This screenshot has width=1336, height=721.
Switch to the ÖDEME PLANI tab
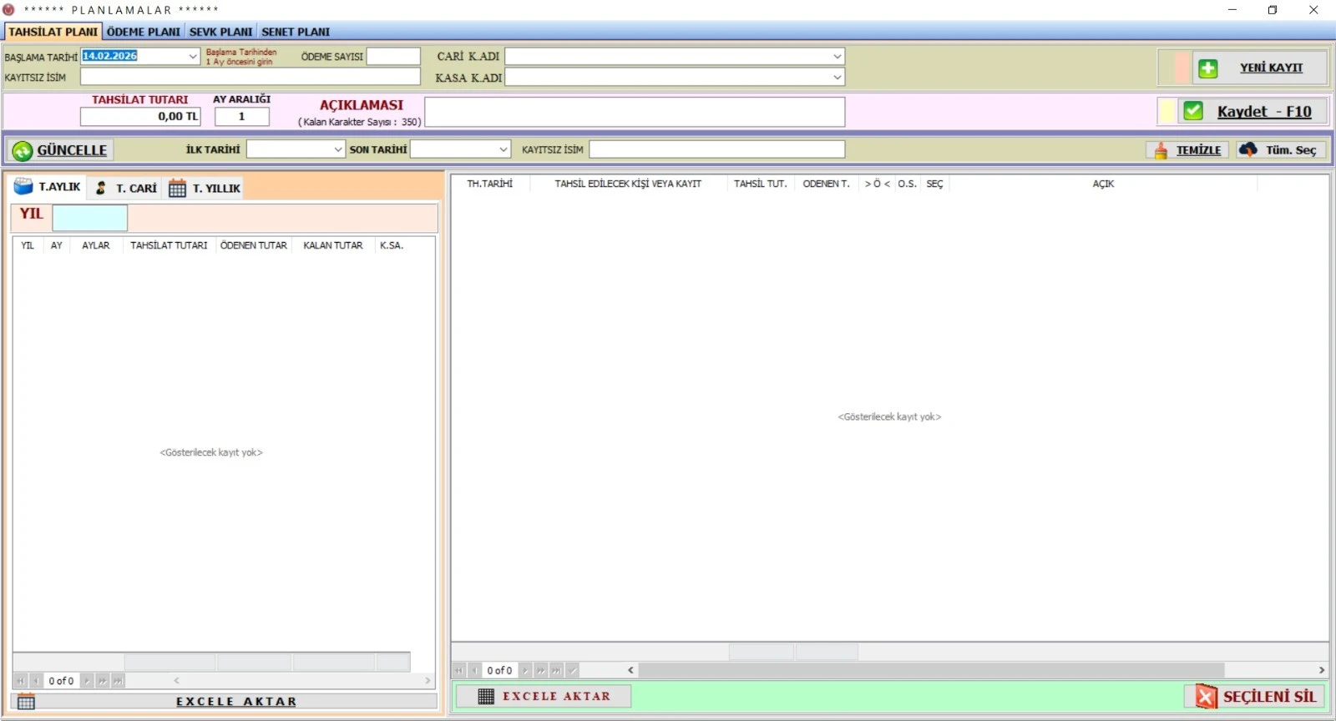[144, 32]
